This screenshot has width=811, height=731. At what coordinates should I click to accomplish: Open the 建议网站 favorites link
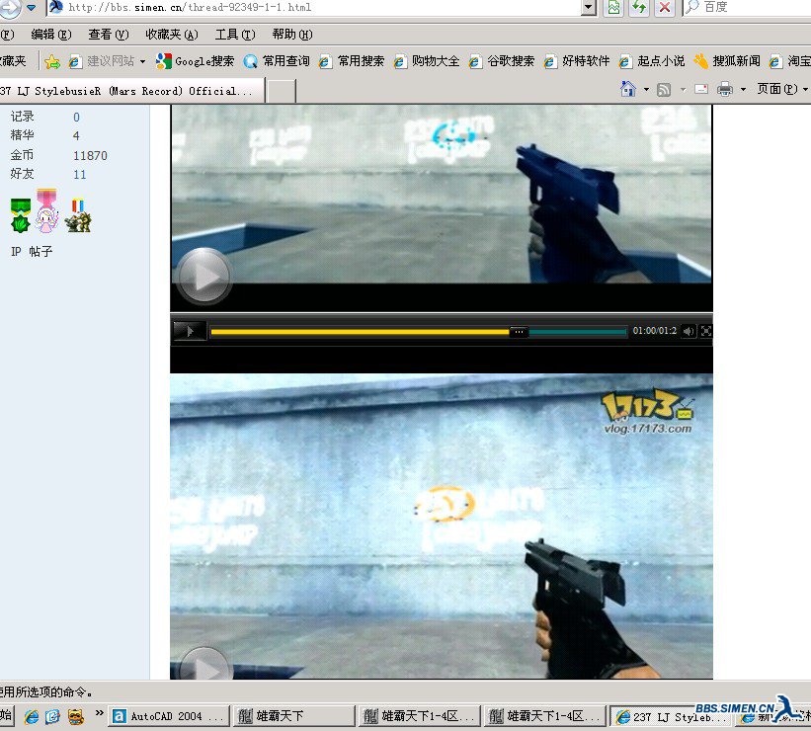(x=103, y=61)
